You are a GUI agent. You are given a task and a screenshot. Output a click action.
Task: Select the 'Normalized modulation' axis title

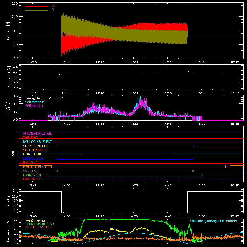(x=8, y=108)
